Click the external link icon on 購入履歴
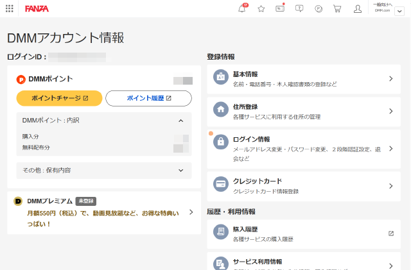Image resolution: width=411 pixels, height=270 pixels. pos(391,233)
